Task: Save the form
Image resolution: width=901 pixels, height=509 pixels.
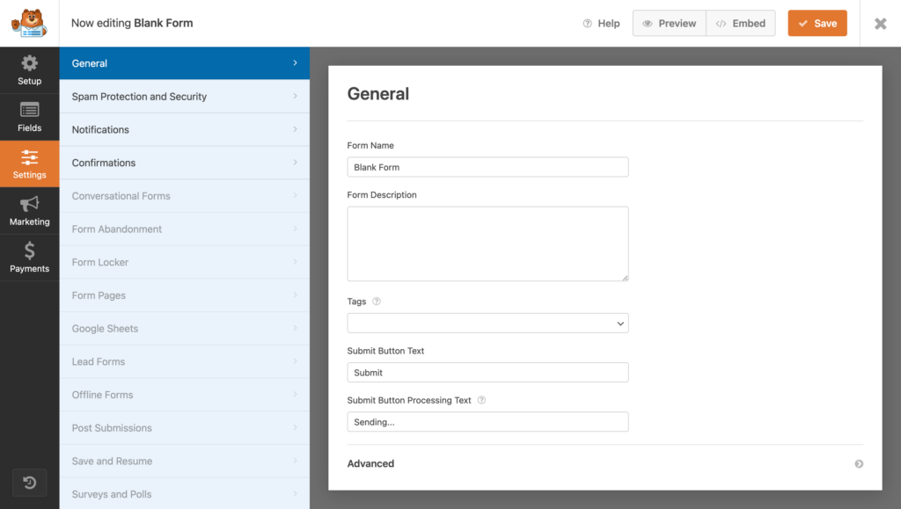Action: pyautogui.click(x=817, y=24)
